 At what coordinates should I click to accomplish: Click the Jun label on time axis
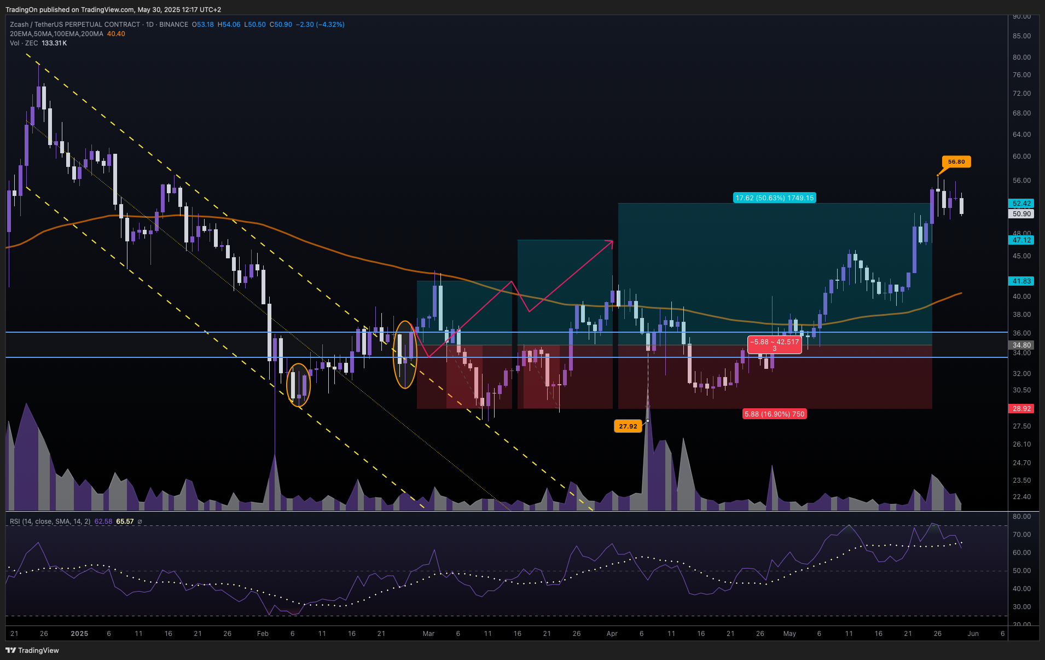(973, 633)
